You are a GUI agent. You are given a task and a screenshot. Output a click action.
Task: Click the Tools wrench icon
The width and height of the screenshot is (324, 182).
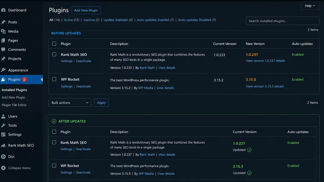(x=3, y=125)
